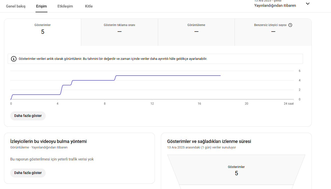Click 'Daha fazla göster' below the impressions chart
This screenshot has height=189, width=331.
click(28, 116)
